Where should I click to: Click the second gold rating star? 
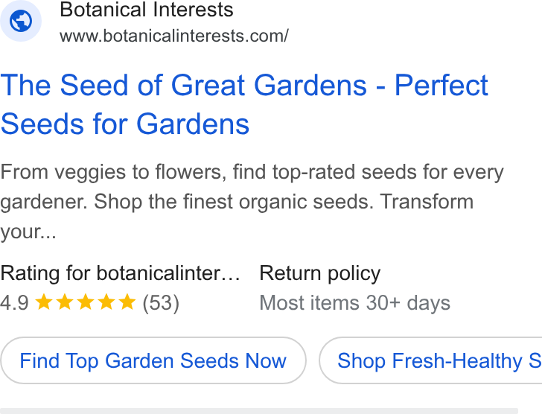(65, 302)
